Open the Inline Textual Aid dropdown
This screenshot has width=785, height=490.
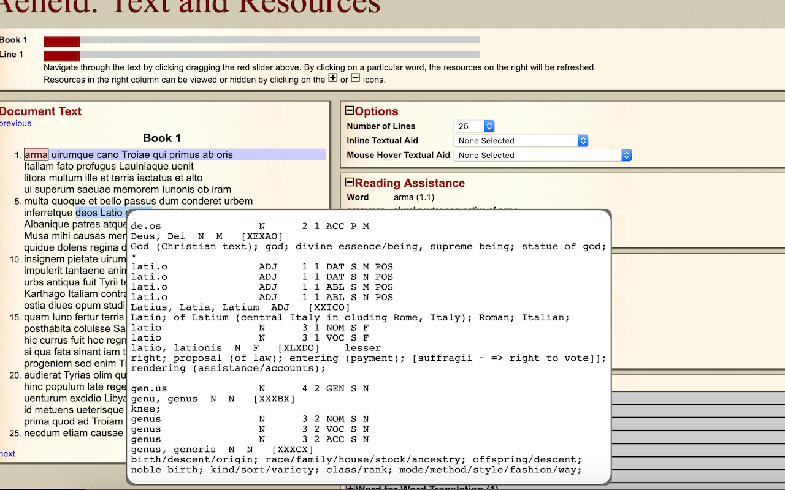tap(520, 141)
